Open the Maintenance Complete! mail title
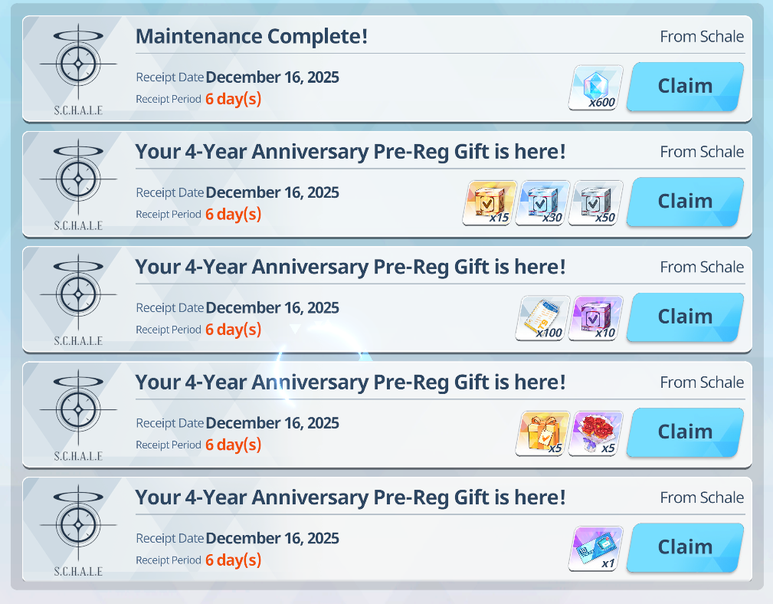This screenshot has width=773, height=604. coord(251,37)
